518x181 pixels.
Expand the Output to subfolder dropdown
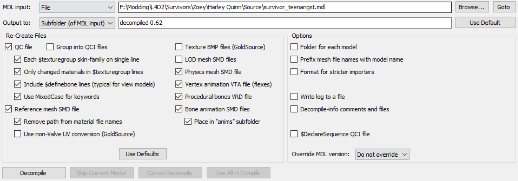(77, 23)
